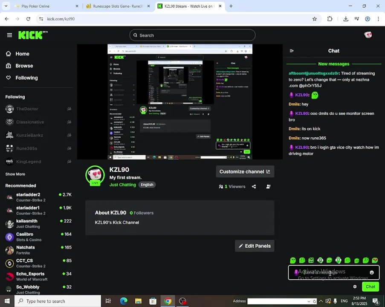
Task: Open starladder1 recommended channel
Action: [x=38, y=210]
